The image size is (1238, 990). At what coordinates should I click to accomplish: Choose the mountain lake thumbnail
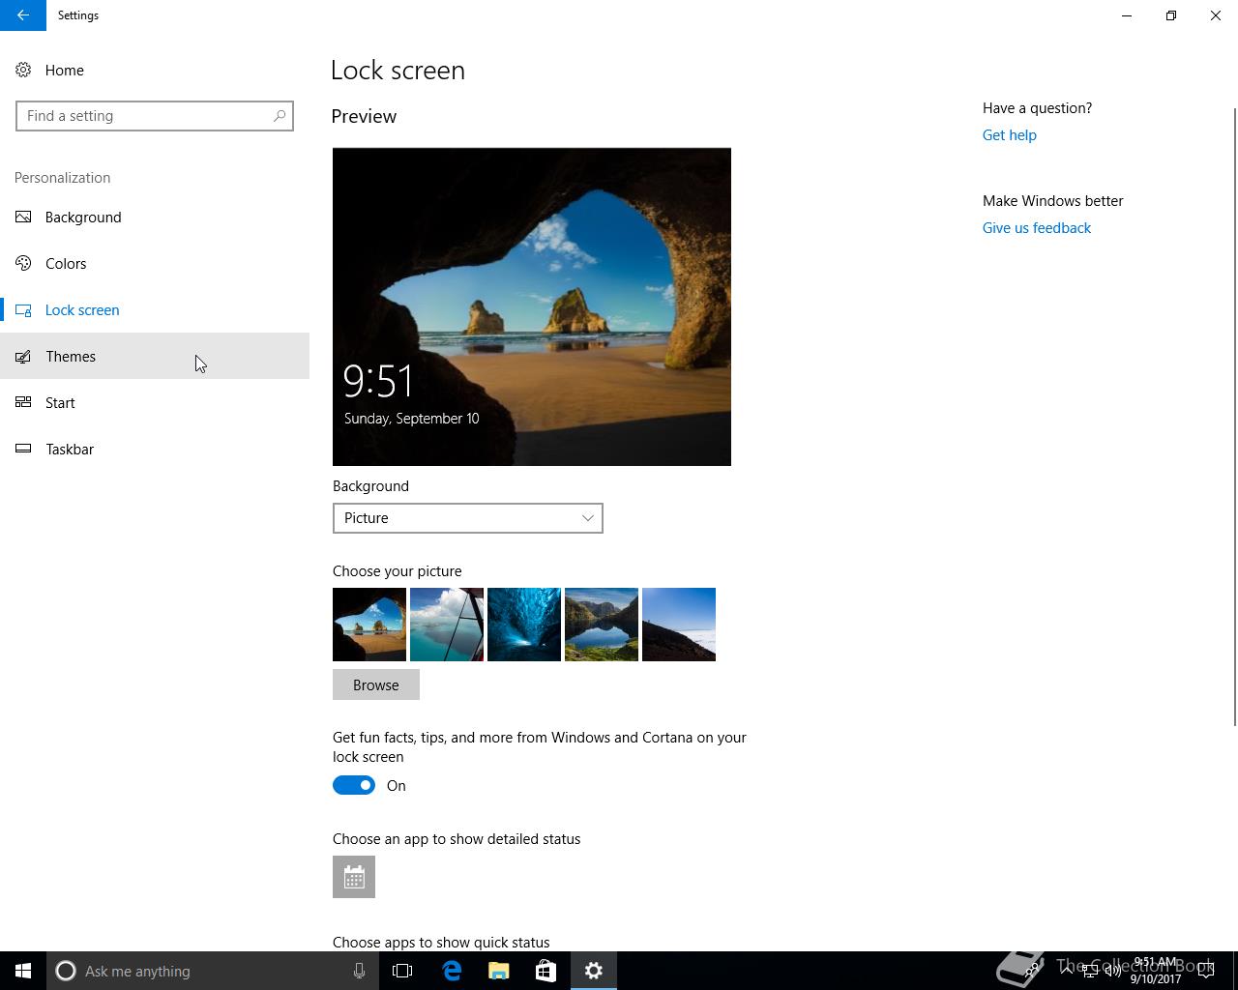pyautogui.click(x=602, y=625)
